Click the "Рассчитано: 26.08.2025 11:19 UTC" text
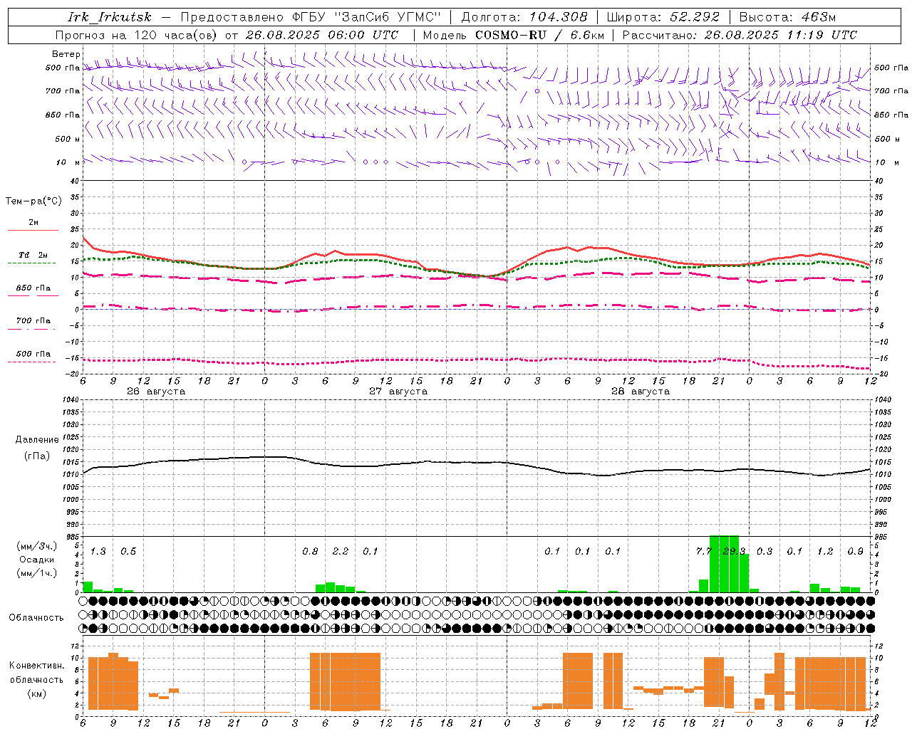 [740, 35]
